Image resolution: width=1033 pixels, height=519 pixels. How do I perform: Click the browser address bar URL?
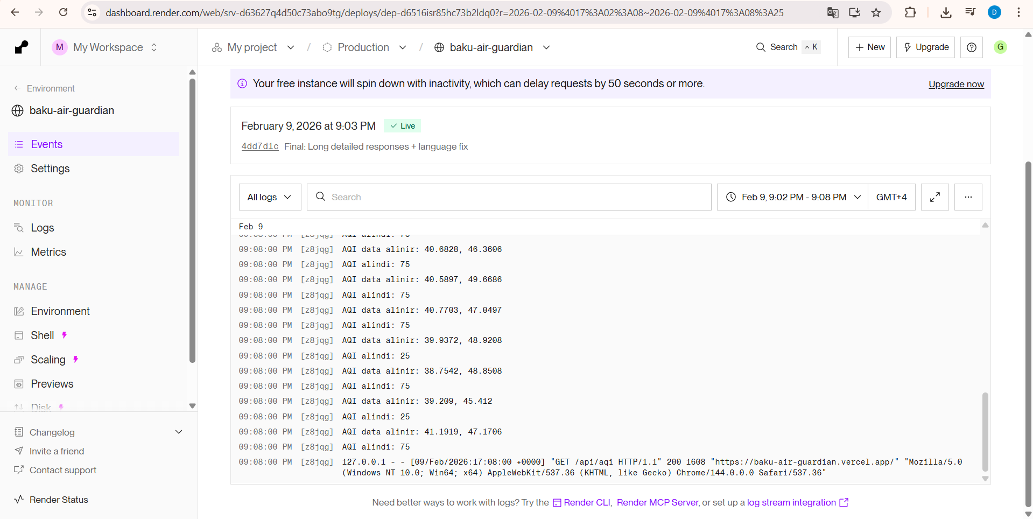445,12
